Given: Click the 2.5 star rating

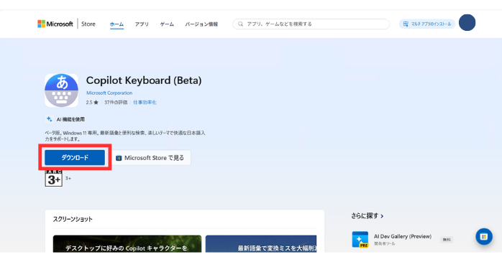Looking at the screenshot, I should point(92,102).
